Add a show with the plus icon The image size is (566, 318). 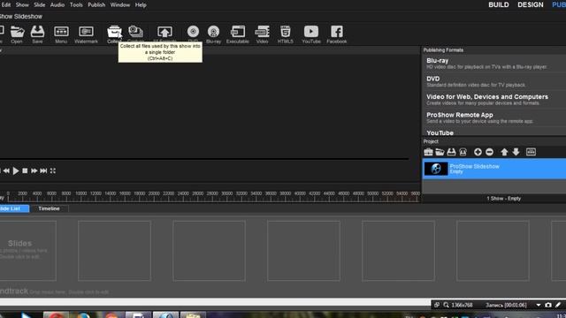click(478, 152)
